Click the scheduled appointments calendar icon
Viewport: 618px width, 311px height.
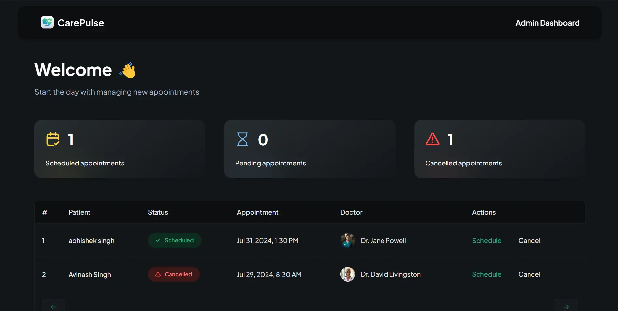pos(53,139)
